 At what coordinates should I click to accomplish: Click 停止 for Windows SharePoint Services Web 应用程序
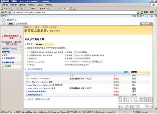click(x=134, y=85)
